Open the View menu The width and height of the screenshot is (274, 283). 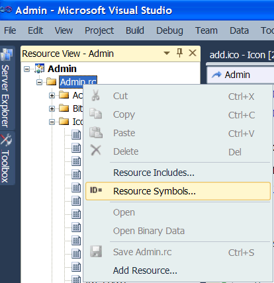coord(64,30)
